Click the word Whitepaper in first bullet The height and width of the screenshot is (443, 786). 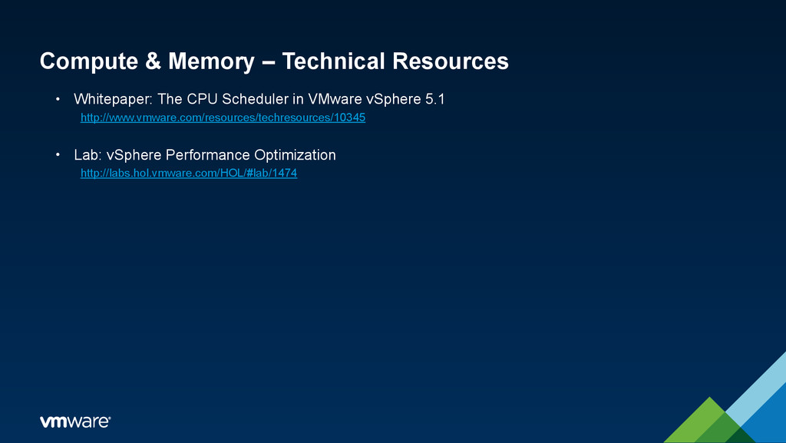point(113,99)
